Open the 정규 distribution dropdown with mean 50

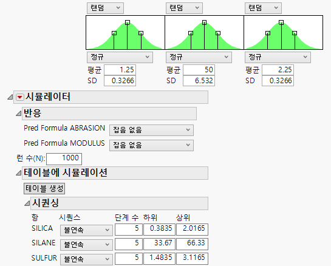coord(199,57)
